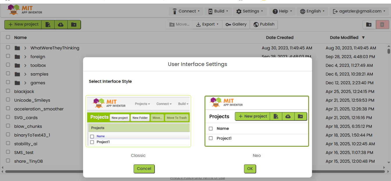The image size is (391, 181).
Task: Check the blow_chunks project checkbox
Action: point(8,126)
